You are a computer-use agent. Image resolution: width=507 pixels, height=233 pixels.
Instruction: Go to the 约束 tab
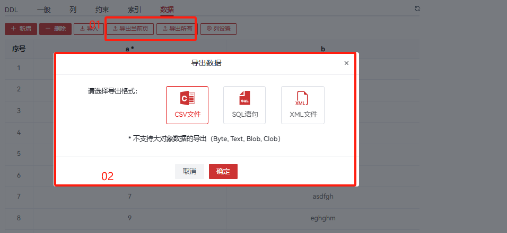(102, 9)
